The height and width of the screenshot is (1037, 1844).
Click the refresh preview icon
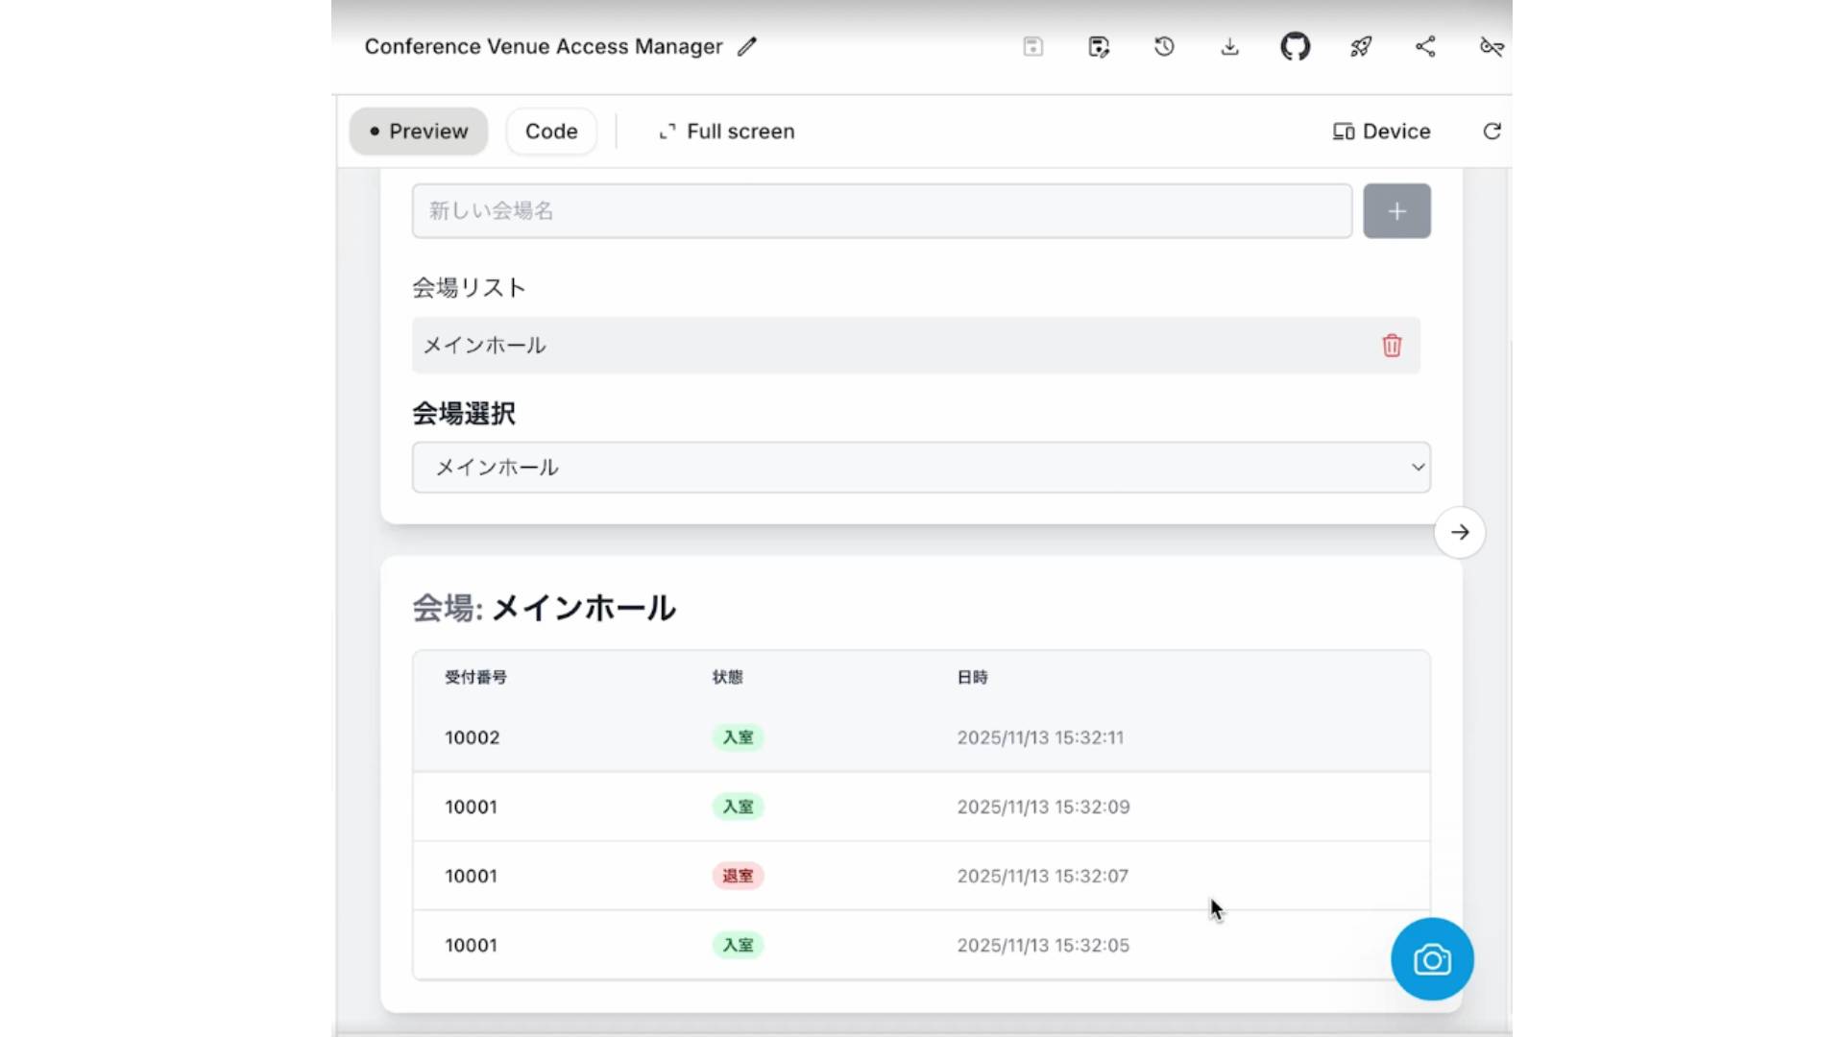[1492, 132]
